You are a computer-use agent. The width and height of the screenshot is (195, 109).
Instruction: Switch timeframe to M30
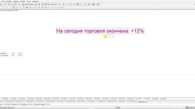[46, 8]
